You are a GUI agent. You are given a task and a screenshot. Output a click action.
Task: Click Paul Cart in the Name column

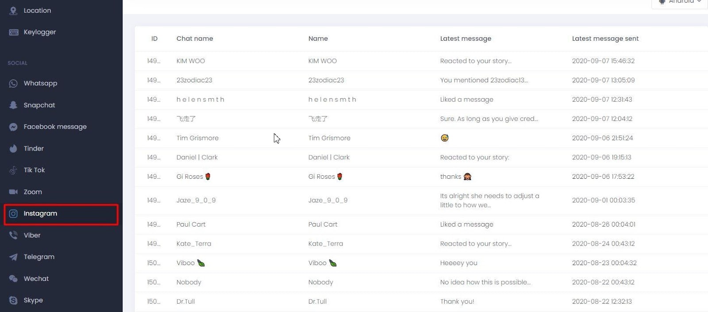click(323, 225)
